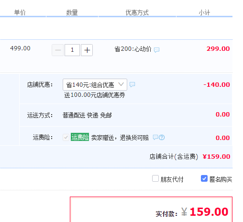Click the plus button to increase quantity

(87, 50)
